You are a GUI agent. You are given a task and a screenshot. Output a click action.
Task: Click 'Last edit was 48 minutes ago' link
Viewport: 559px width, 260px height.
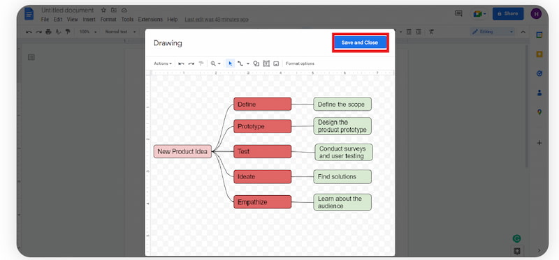pyautogui.click(x=217, y=20)
